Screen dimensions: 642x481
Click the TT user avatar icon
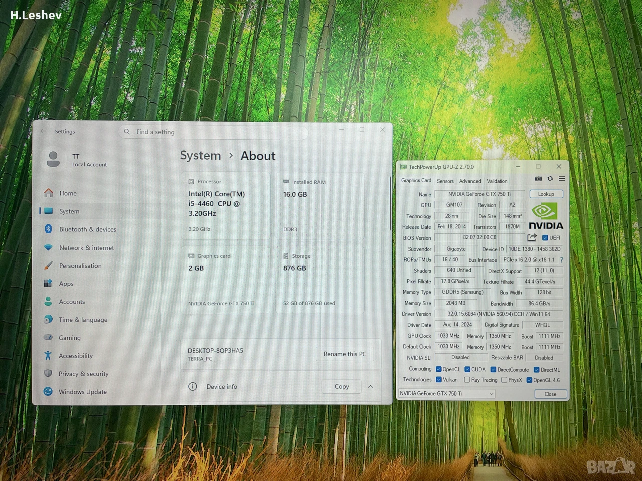53,159
